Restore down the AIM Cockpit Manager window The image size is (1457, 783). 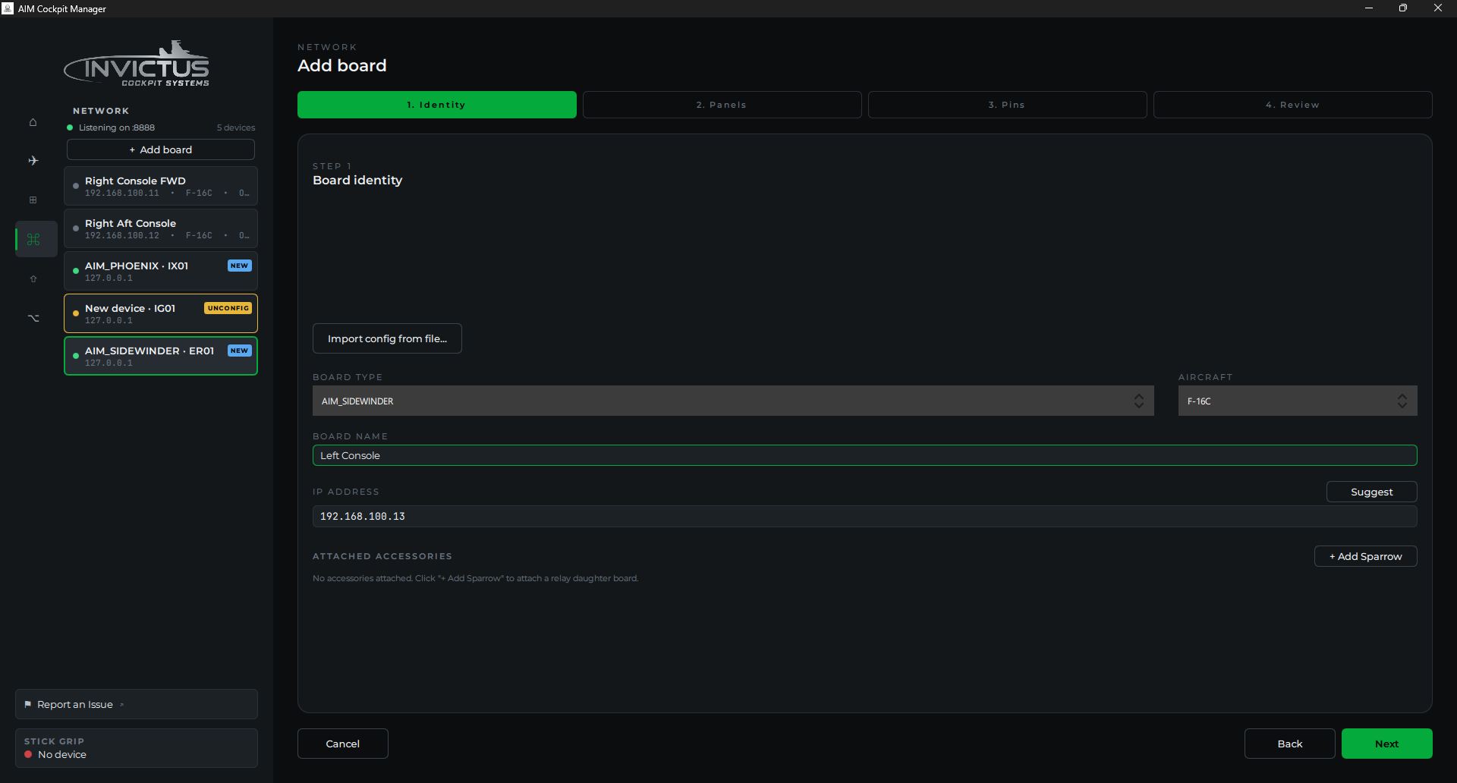tap(1403, 8)
